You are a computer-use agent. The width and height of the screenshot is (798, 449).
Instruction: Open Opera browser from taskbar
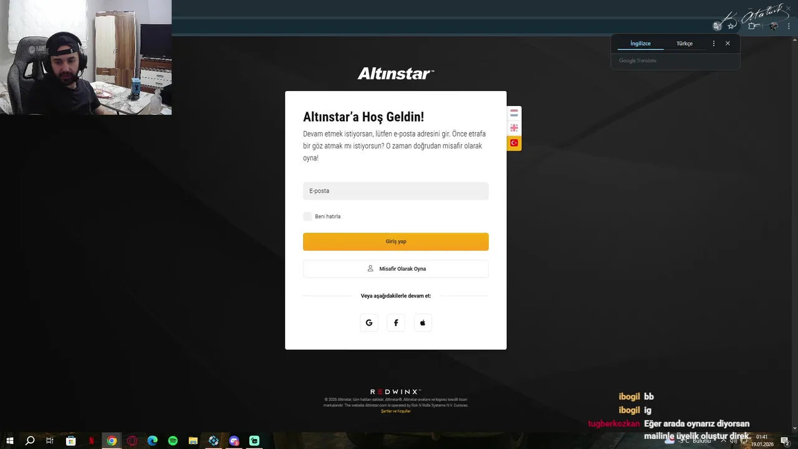coord(132,441)
